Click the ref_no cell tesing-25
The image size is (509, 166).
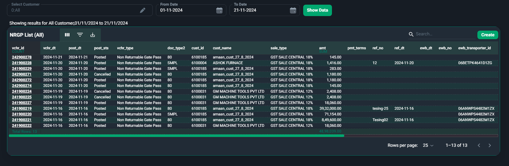click(380, 108)
